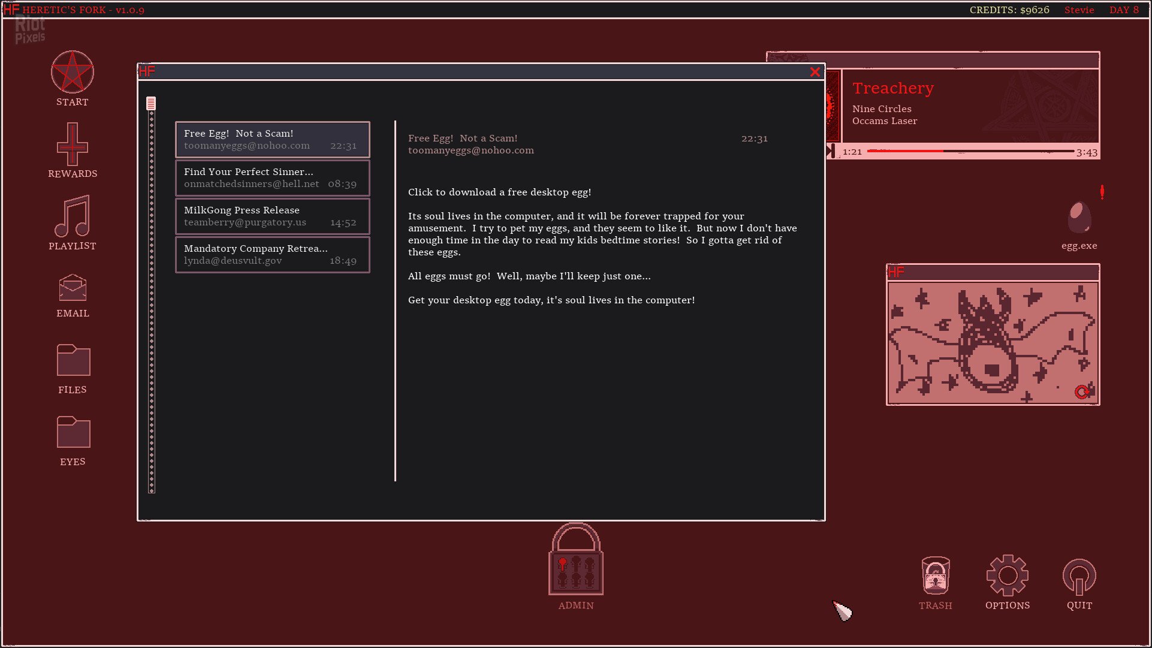Open the 'MilkGong Press Release' email
Image resolution: width=1152 pixels, height=648 pixels.
coord(272,216)
